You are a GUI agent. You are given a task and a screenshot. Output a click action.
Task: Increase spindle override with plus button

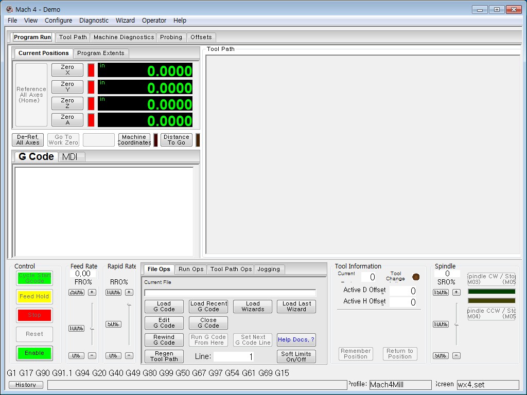click(456, 292)
